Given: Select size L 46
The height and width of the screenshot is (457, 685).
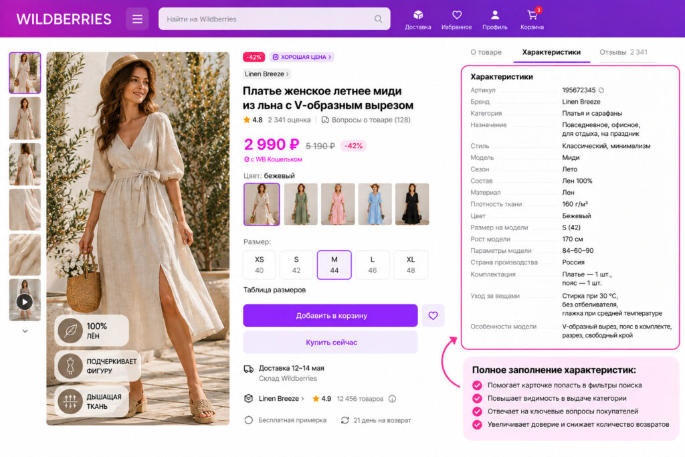Looking at the screenshot, I should [372, 265].
